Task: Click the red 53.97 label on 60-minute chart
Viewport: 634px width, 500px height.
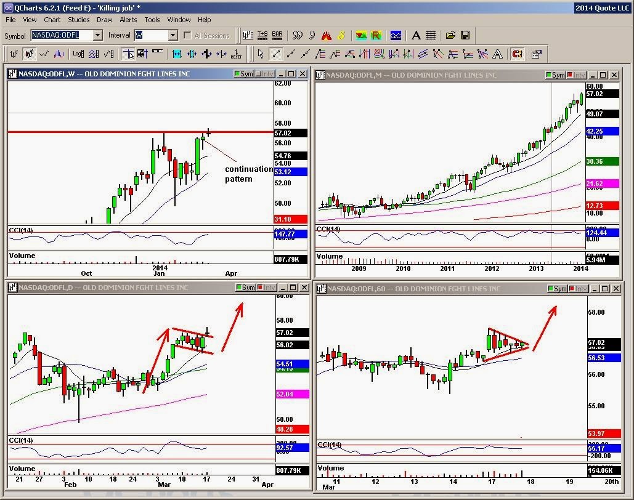Action: click(604, 433)
